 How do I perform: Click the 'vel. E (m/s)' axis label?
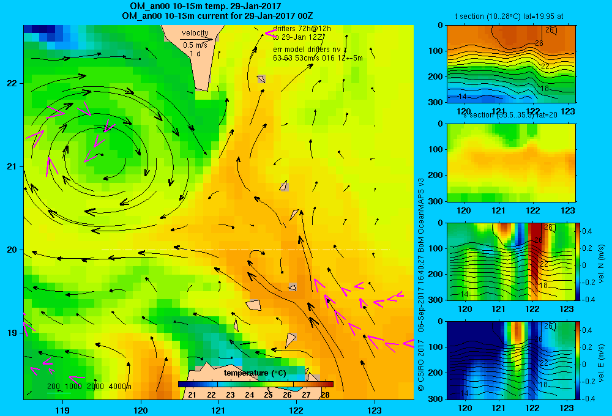[602, 362]
